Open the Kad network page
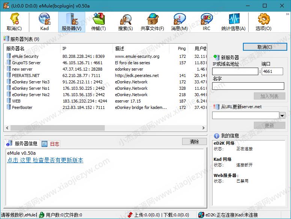Viewport: 291px width, 219px height. click(44, 22)
